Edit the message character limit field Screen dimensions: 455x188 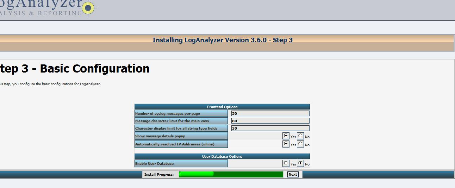pos(270,121)
